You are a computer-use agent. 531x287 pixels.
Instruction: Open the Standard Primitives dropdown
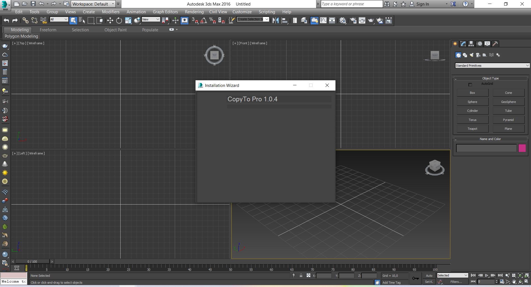pos(492,66)
